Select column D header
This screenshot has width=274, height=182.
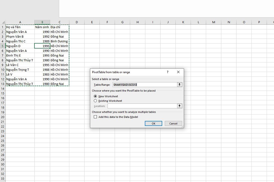(x=77, y=22)
